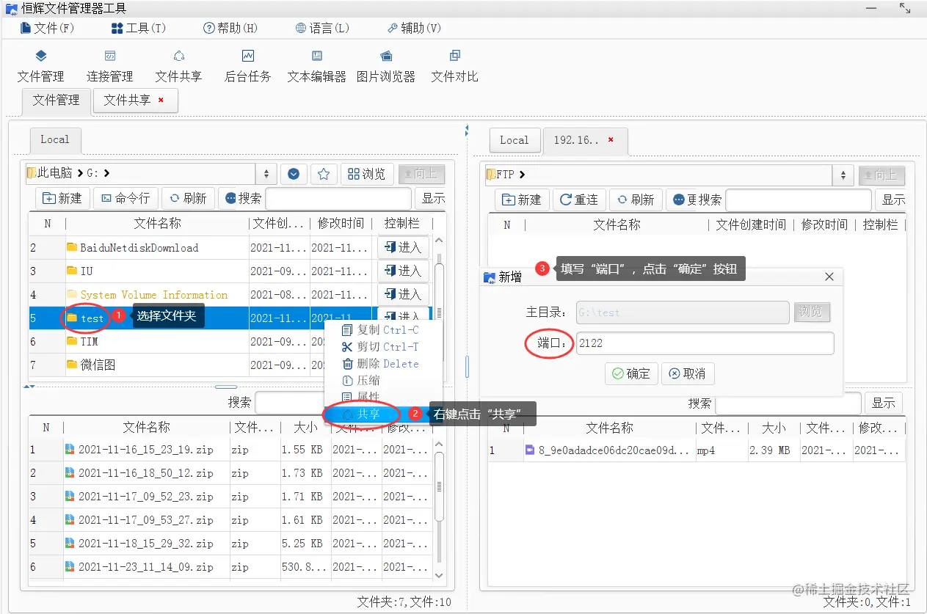Click the 端口 port input field

tap(705, 343)
